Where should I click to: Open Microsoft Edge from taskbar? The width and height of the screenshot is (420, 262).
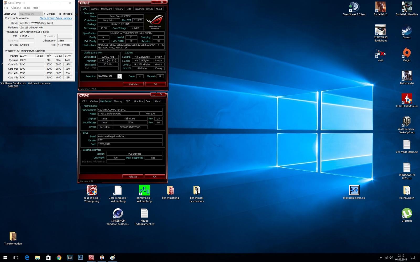point(27,258)
